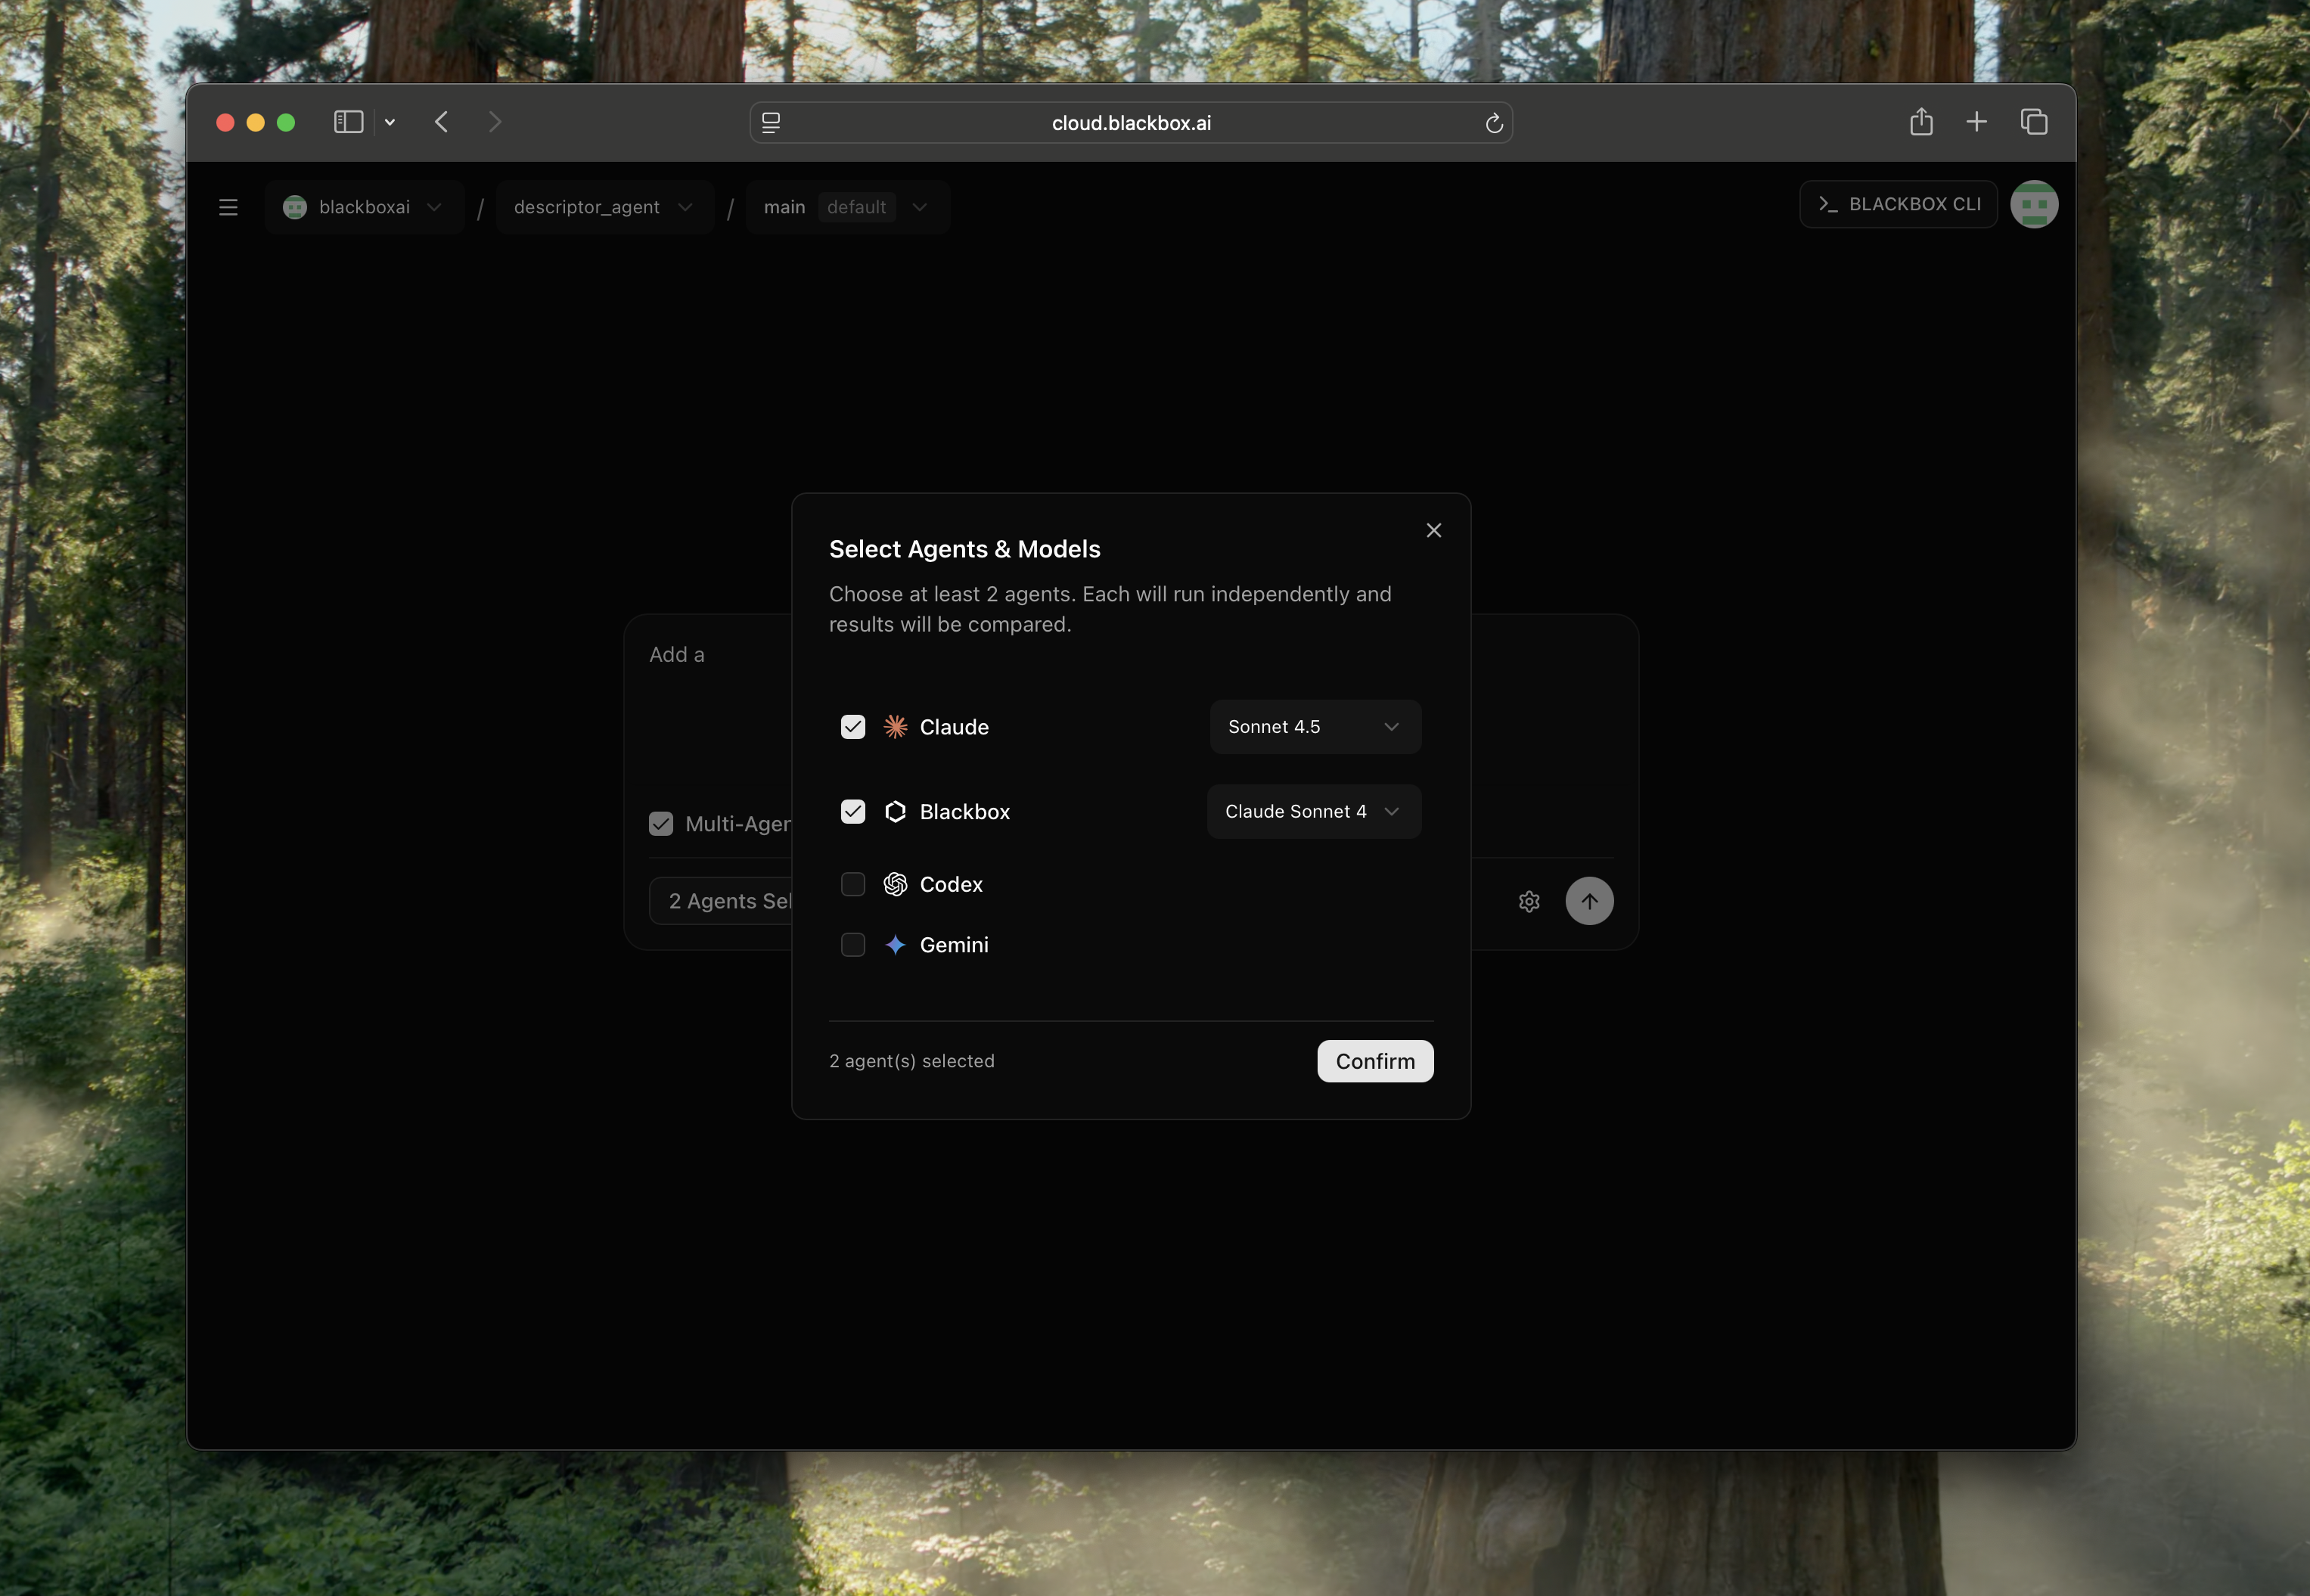The height and width of the screenshot is (1596, 2310).
Task: Click the Confirm button
Action: pos(1374,1061)
